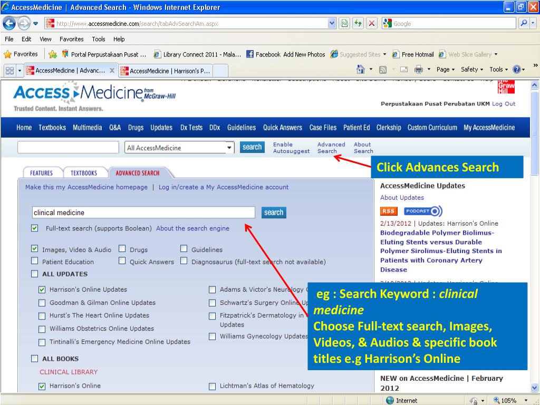Click the Podcast badge icon
The height and width of the screenshot is (405, 540).
423,211
